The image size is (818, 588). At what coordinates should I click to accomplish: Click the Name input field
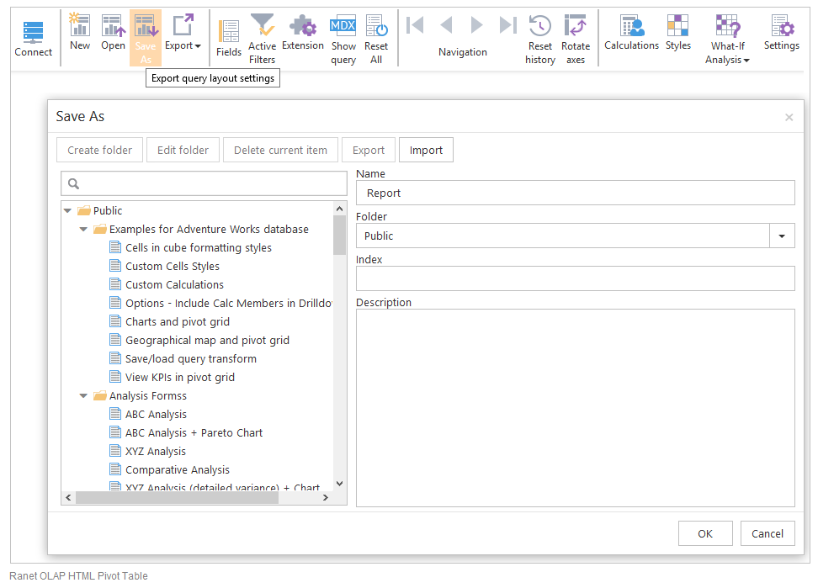pos(576,193)
